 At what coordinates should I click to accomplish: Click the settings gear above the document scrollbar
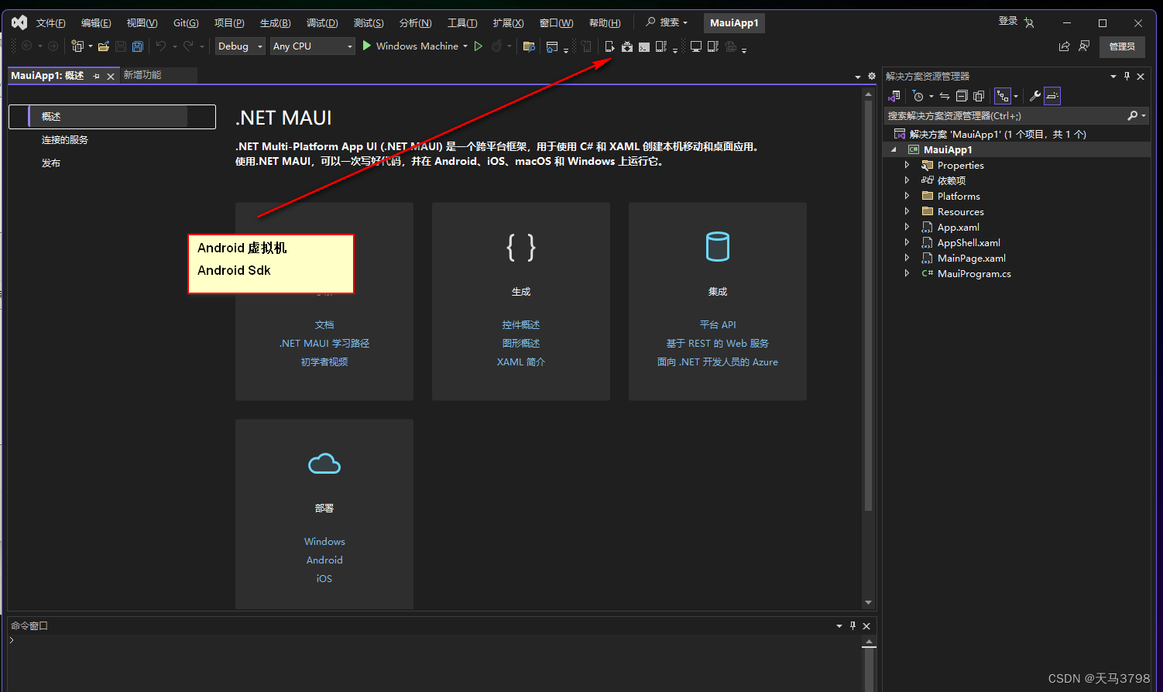pos(872,76)
